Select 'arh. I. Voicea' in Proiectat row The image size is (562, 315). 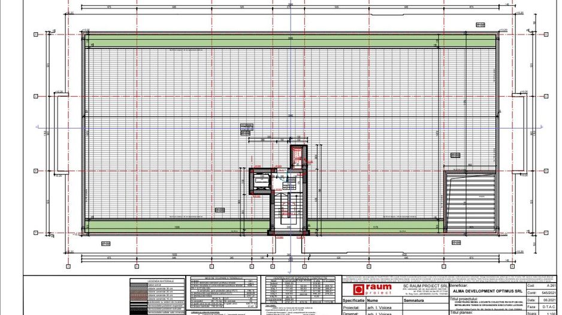[380, 307]
